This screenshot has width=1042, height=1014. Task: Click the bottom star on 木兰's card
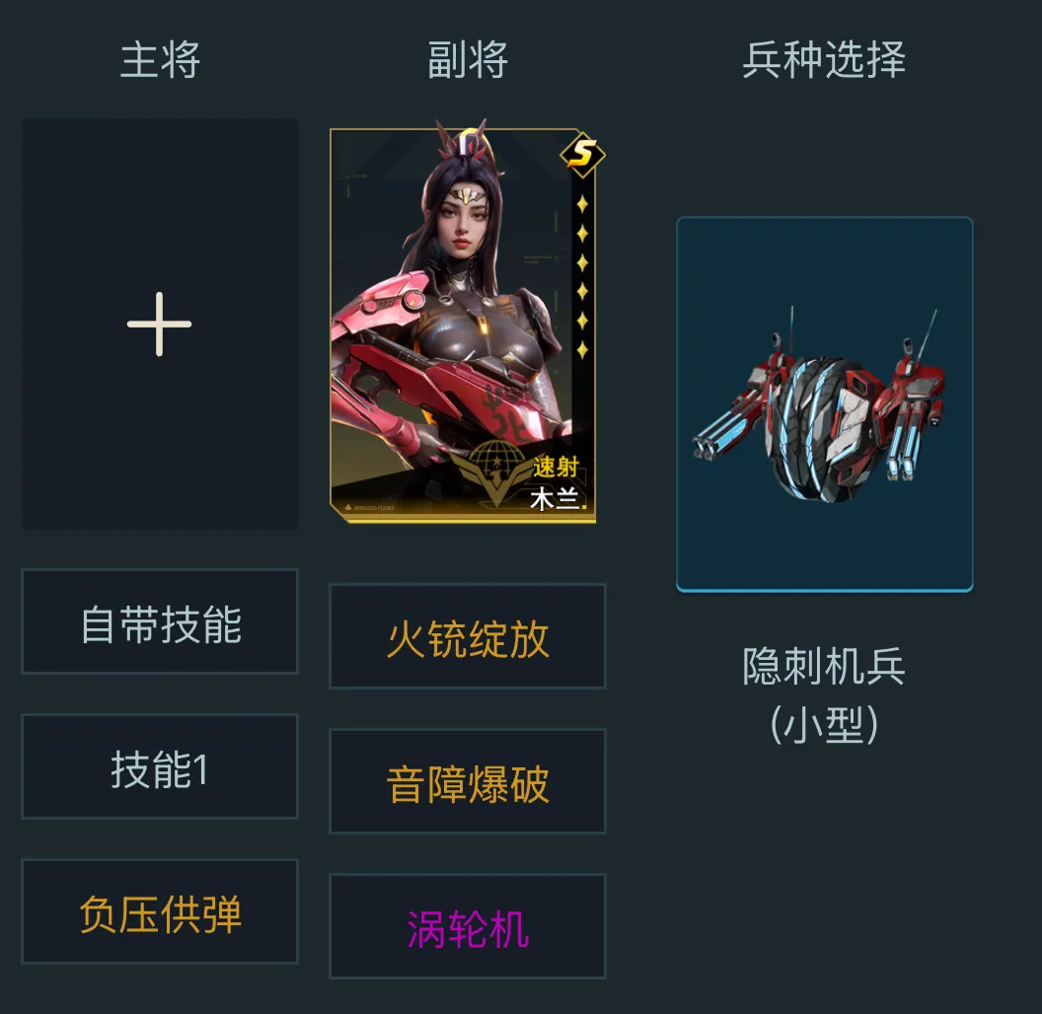pyautogui.click(x=582, y=349)
